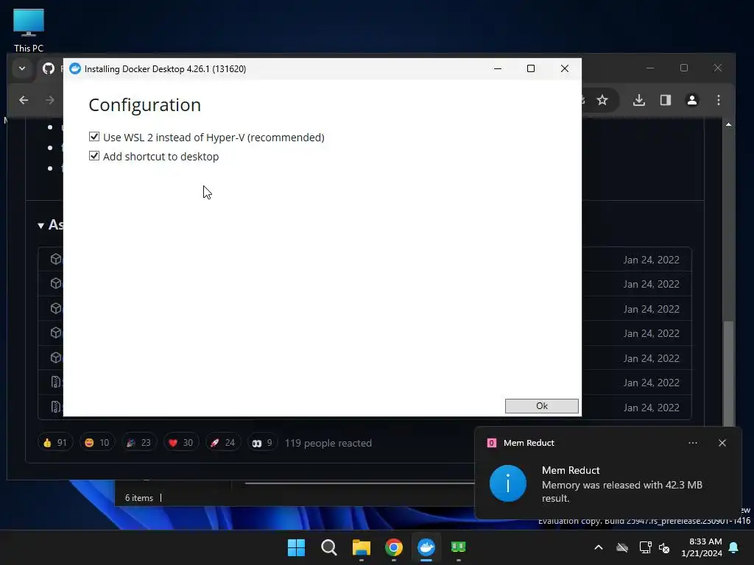
Task: Open notification bell in taskbar
Action: coord(734,547)
